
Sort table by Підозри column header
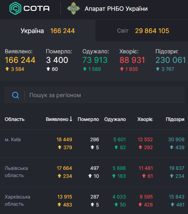click(175, 119)
